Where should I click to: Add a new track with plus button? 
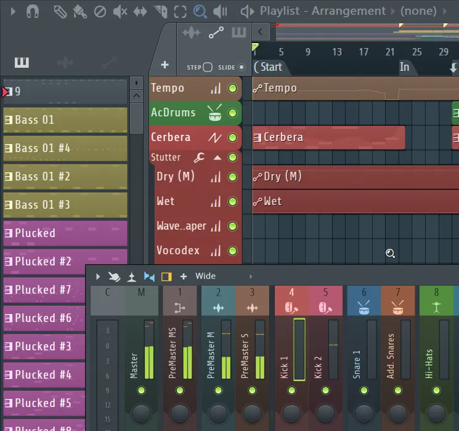(x=165, y=65)
